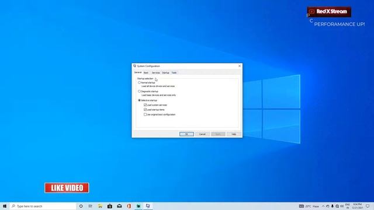Switch to the Boot tab
The width and height of the screenshot is (374, 210).
click(146, 72)
